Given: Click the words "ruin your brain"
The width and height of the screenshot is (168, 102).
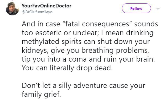Looking at the screenshot, I should click(x=129, y=59).
